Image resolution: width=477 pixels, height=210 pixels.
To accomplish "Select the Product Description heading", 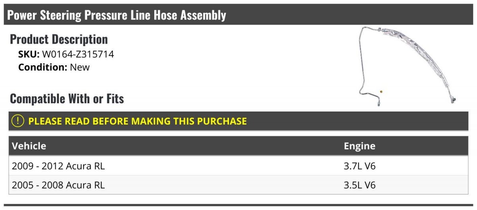I will (x=59, y=39).
